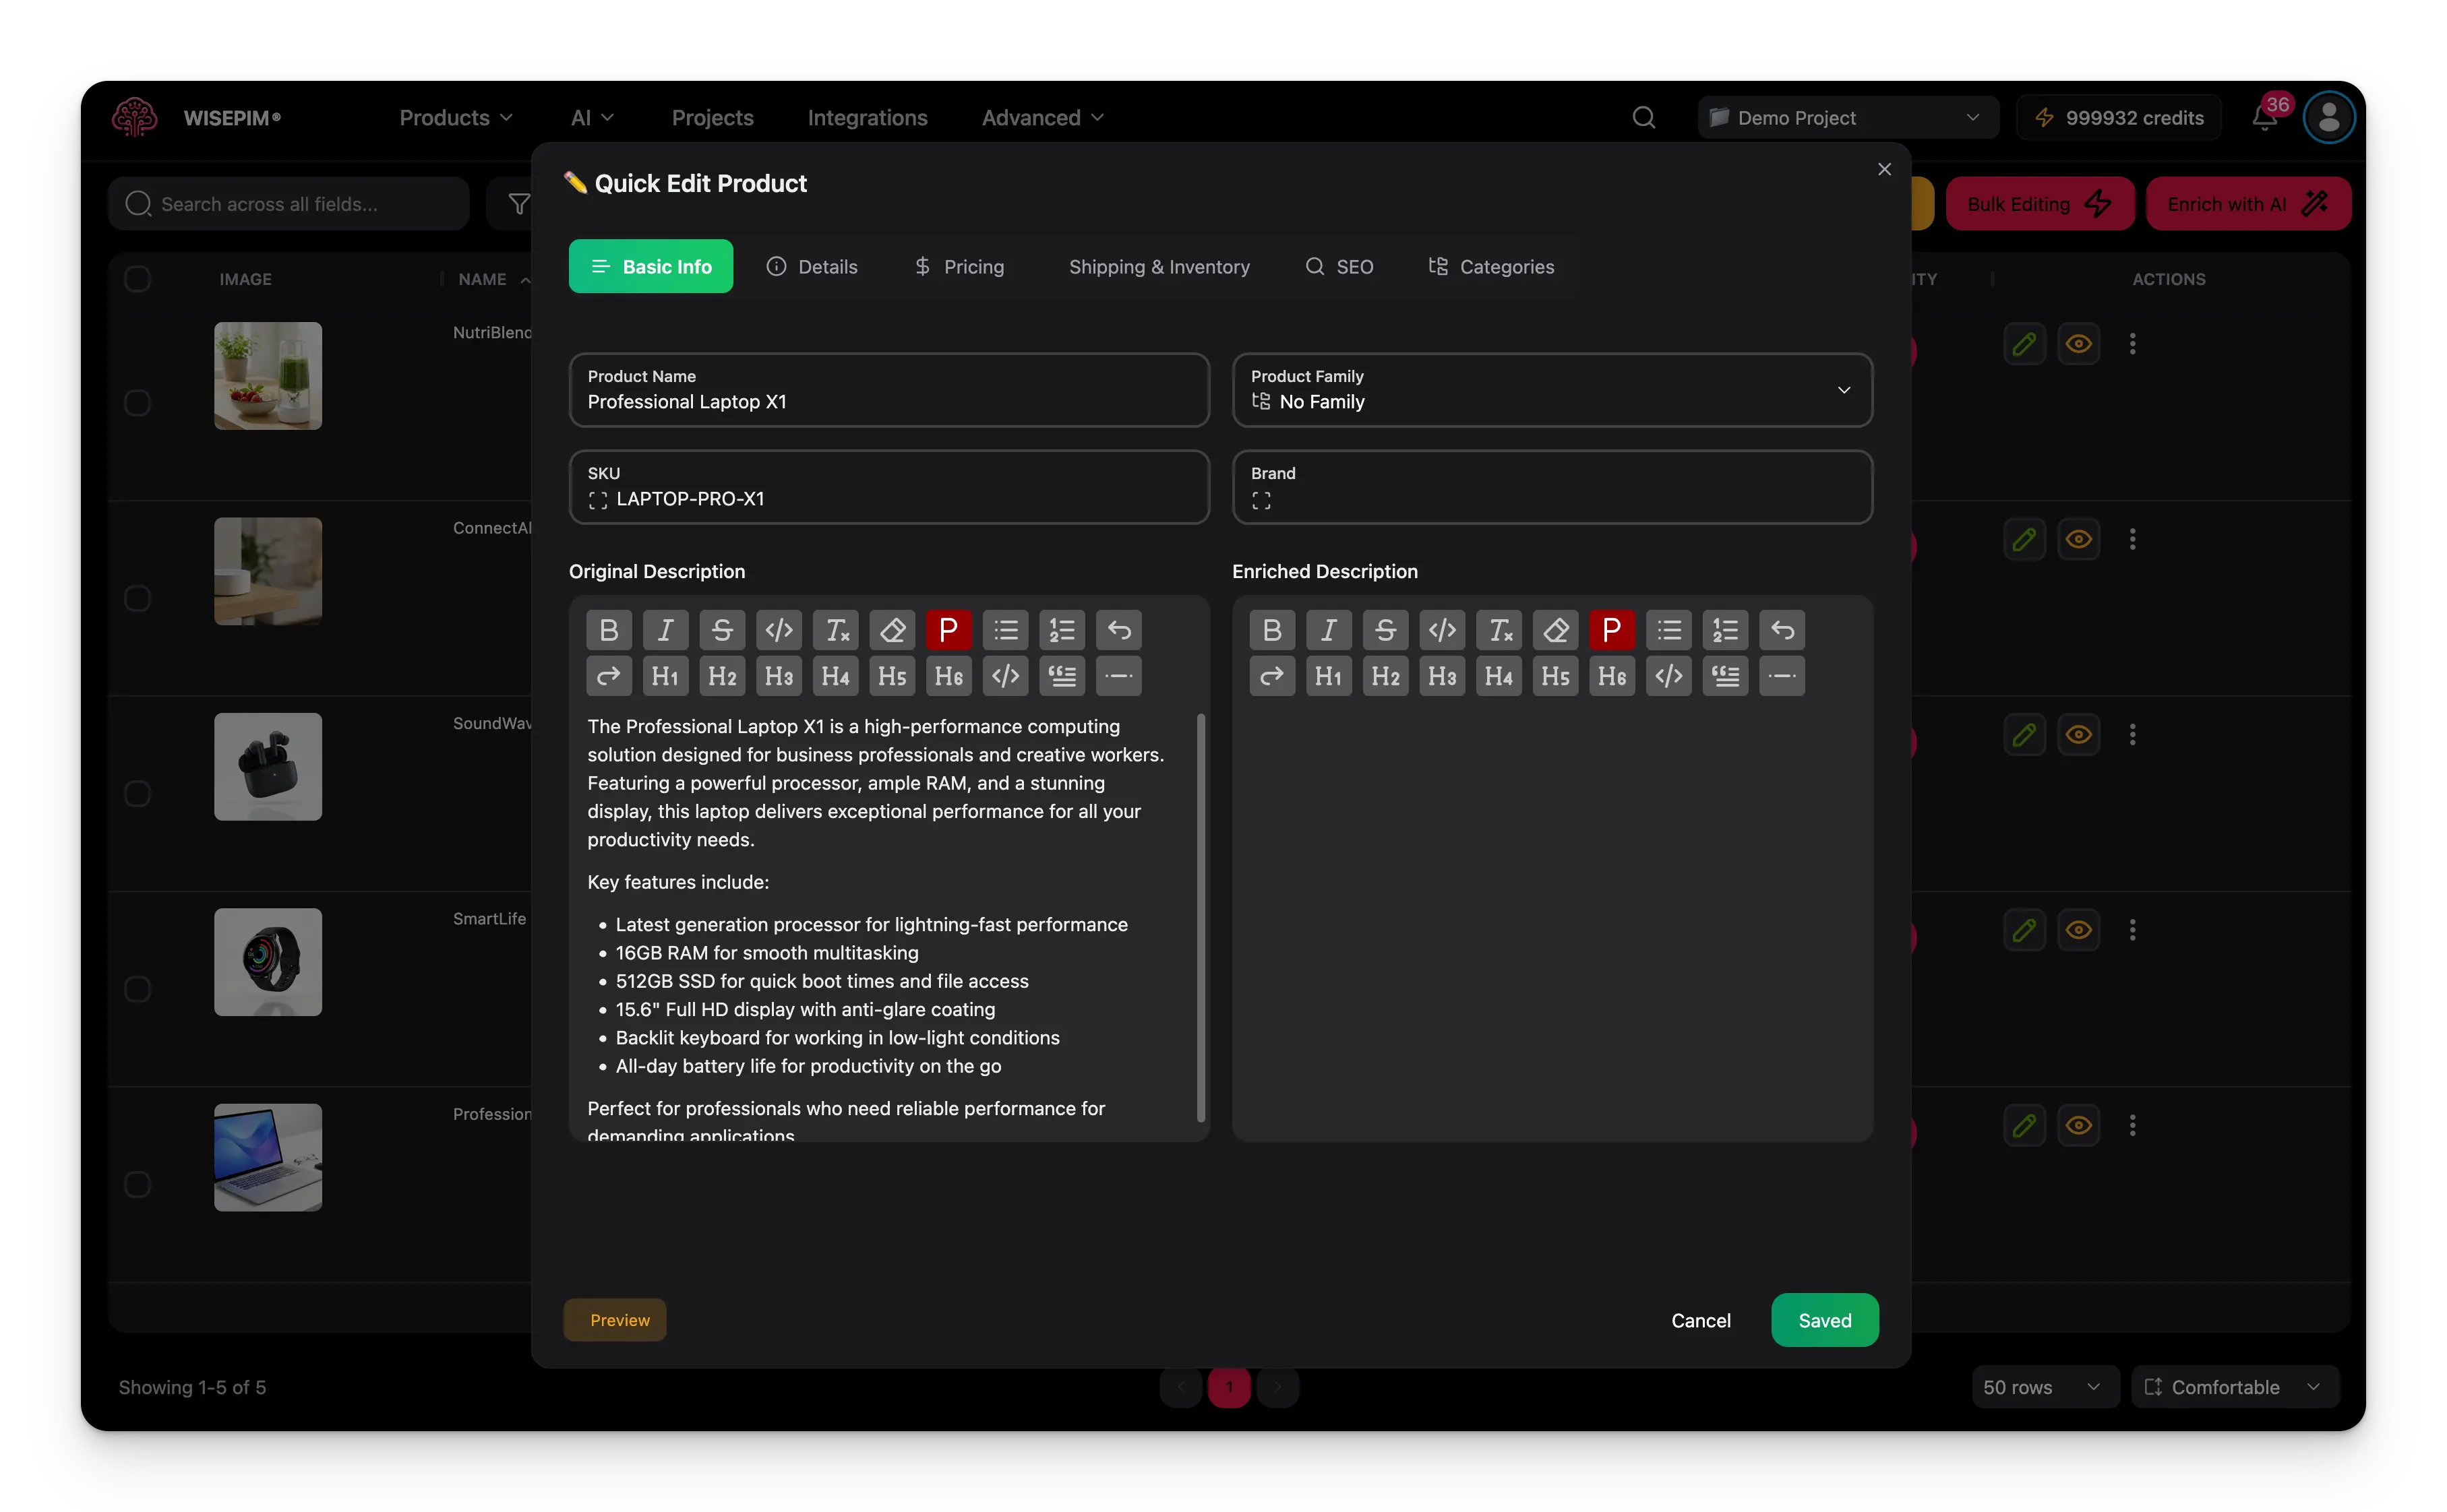
Task: Apply bold formatting in Original Description editor
Action: coord(608,630)
